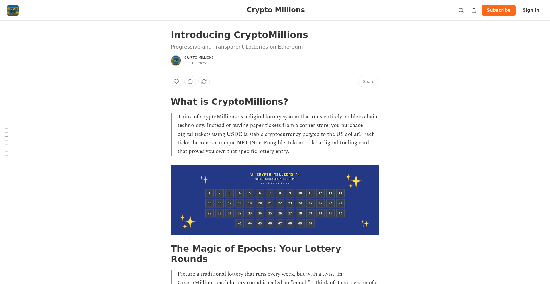Open the lottery number grid image
This screenshot has height=284, width=550.
(x=275, y=200)
